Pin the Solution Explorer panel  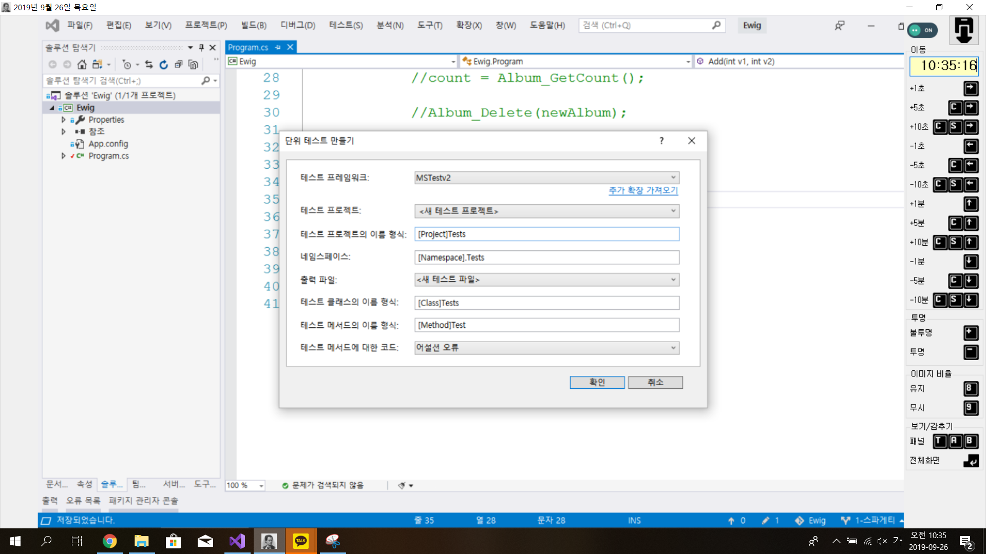pos(201,48)
